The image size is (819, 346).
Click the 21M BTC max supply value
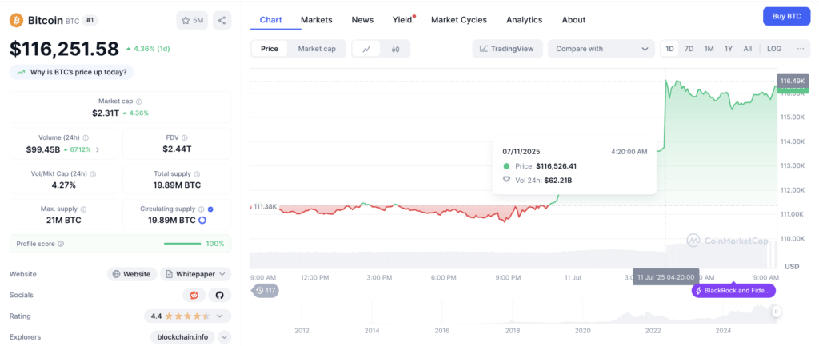pos(64,221)
